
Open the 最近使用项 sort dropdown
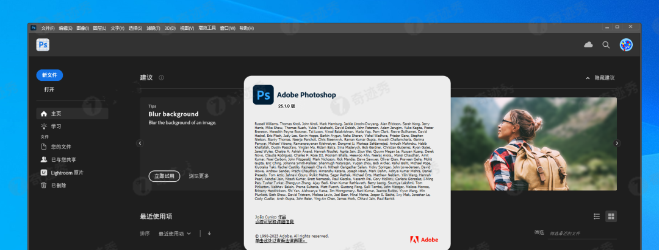(x=175, y=234)
